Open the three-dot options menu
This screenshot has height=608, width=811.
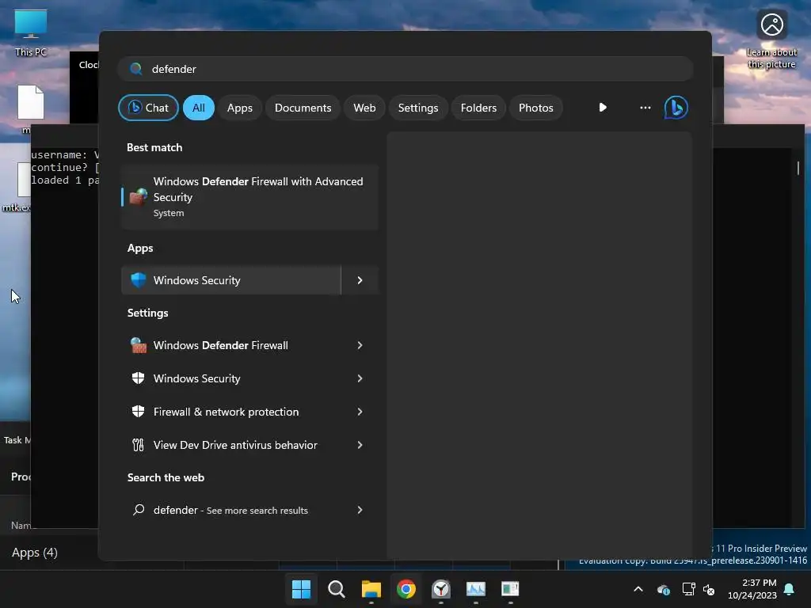(645, 108)
